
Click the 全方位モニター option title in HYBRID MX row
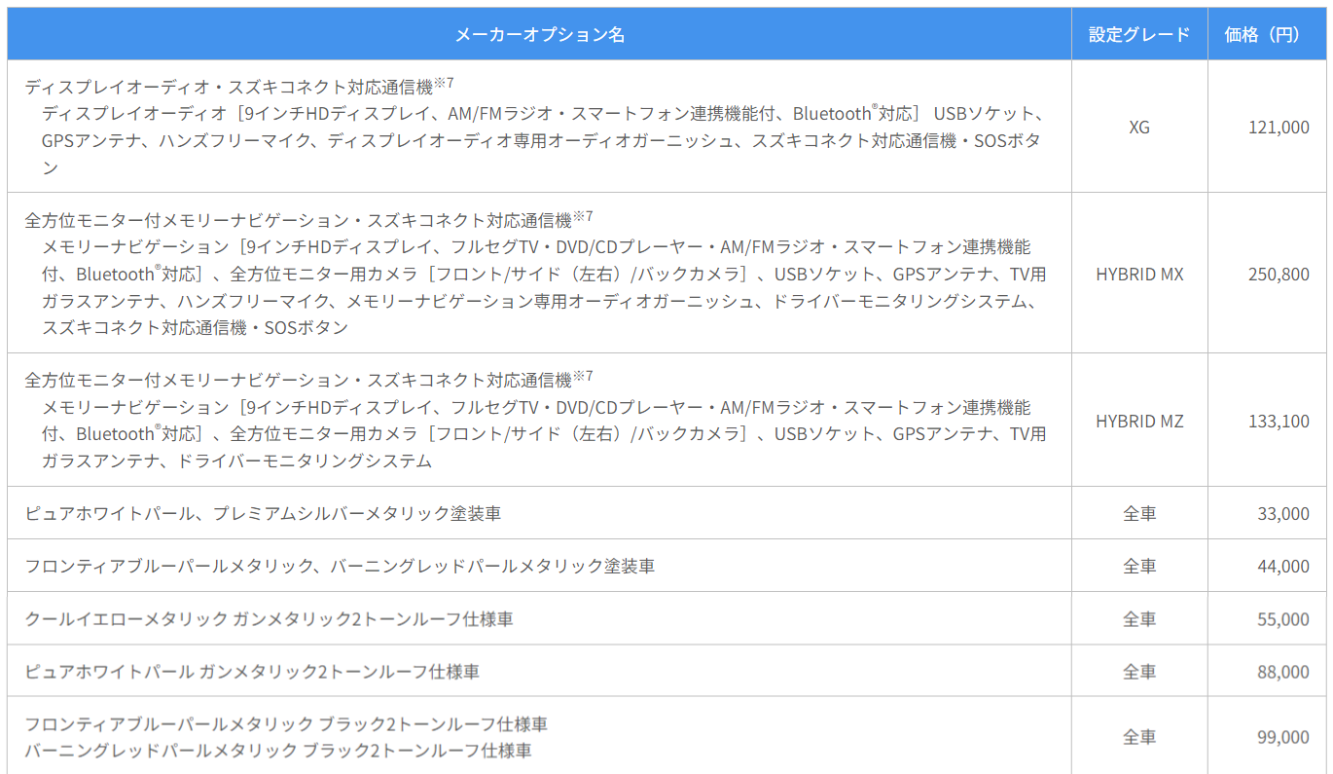coord(298,219)
